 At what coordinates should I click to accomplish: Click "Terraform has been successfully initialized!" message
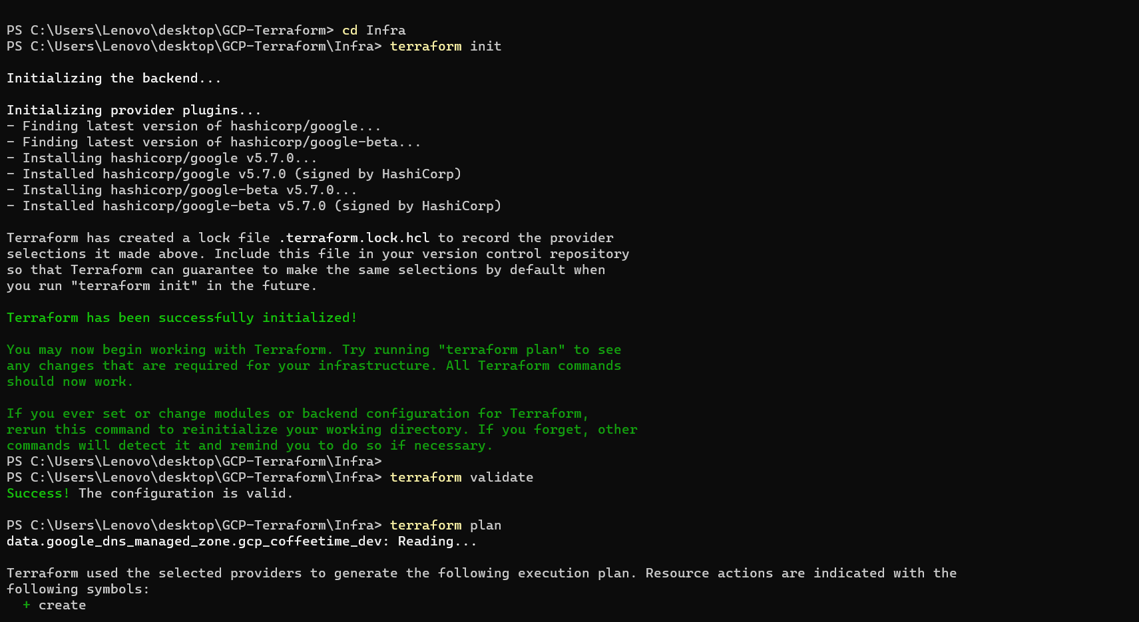tap(182, 318)
